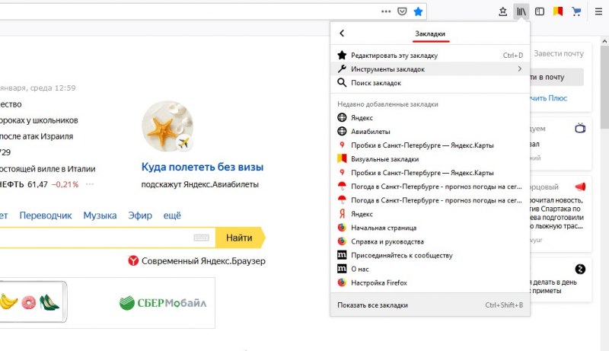Open the page actions three-dots menu

coord(386,11)
